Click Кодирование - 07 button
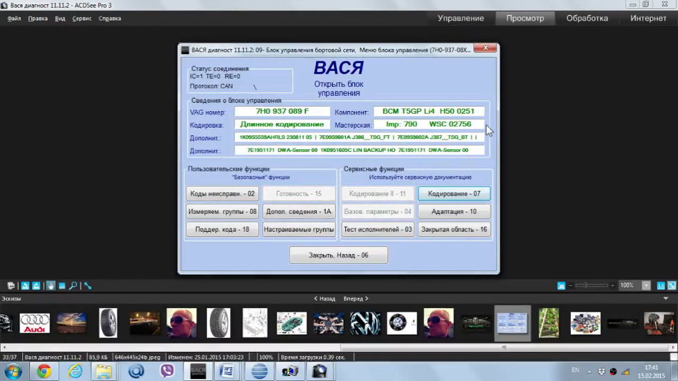 tap(454, 194)
